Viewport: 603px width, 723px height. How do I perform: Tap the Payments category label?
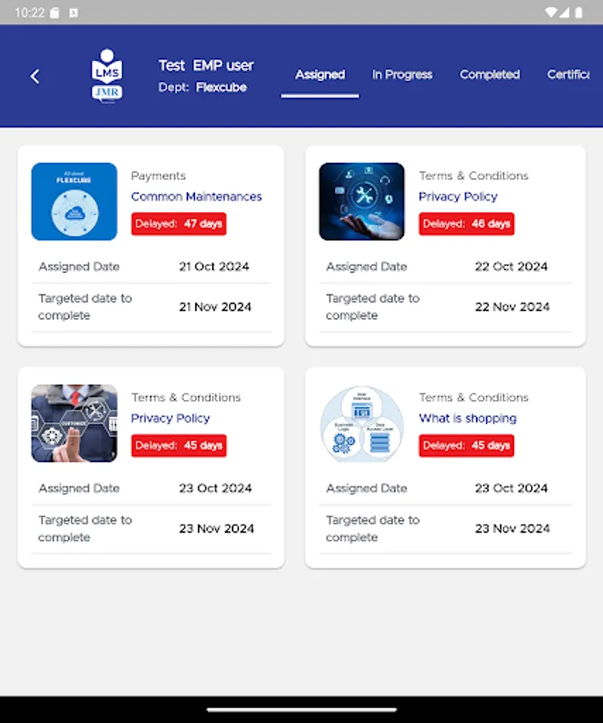pos(158,176)
